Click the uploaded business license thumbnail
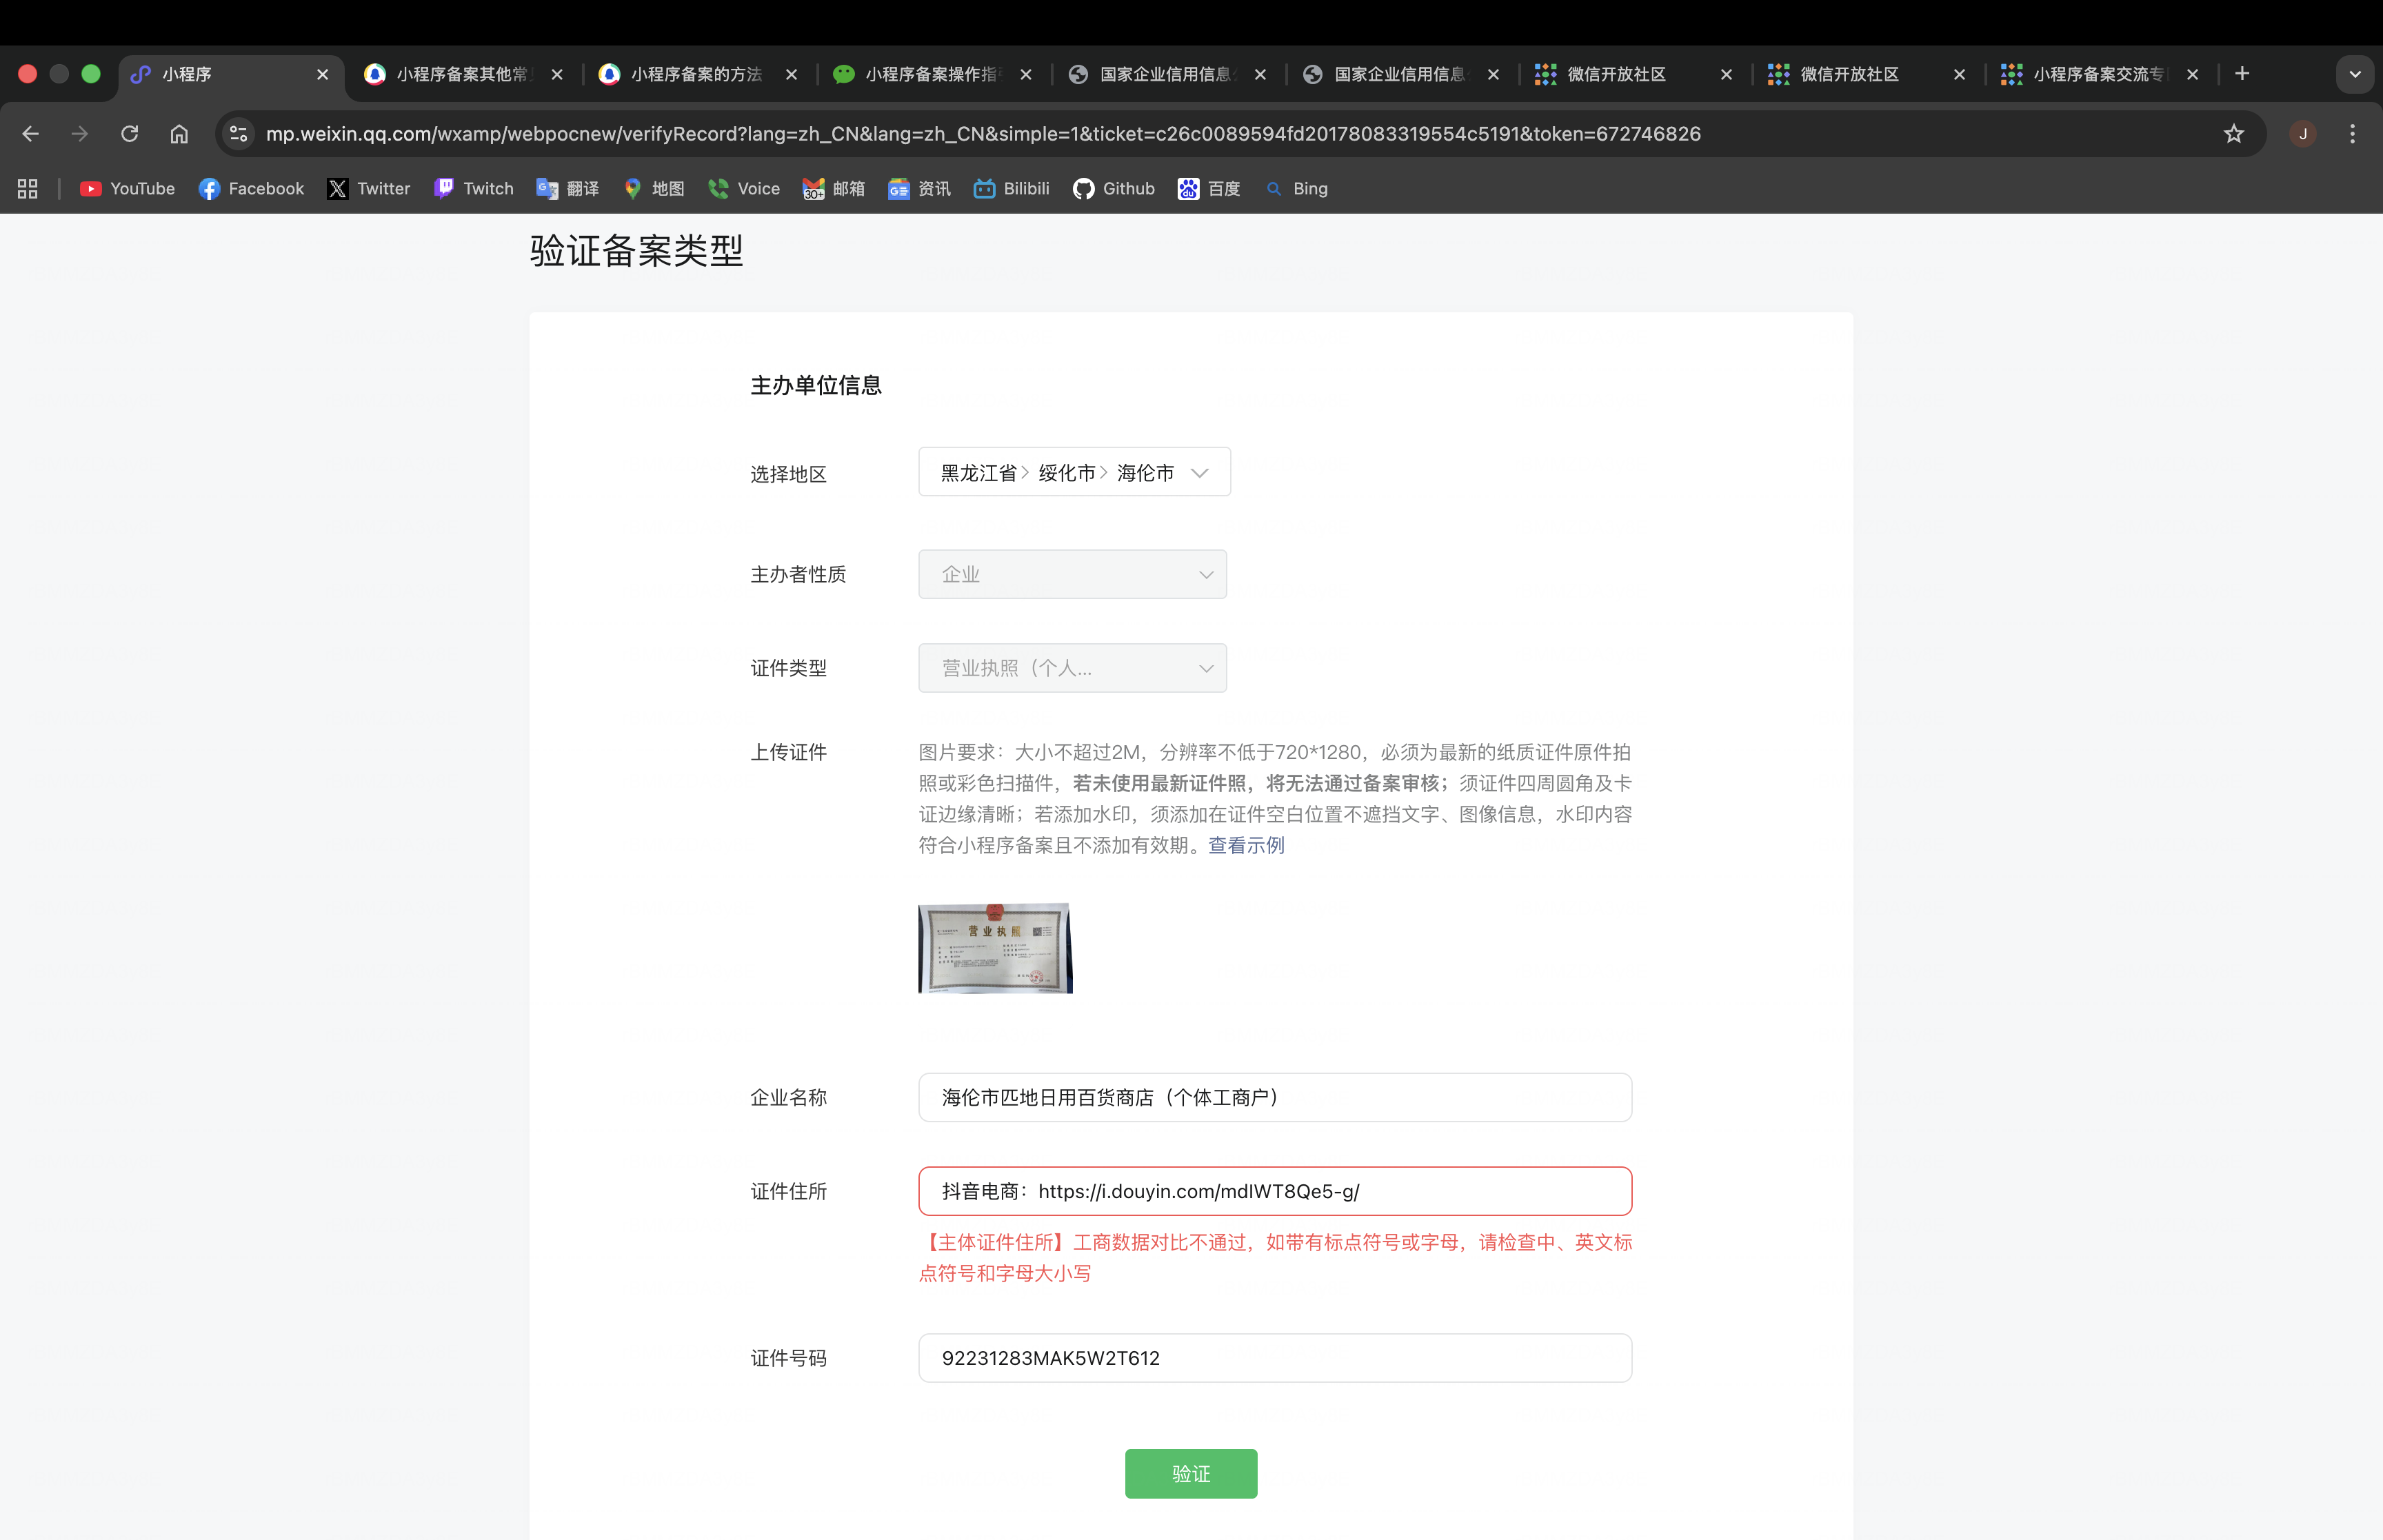Screen dimensions: 2383x1540 (995, 948)
